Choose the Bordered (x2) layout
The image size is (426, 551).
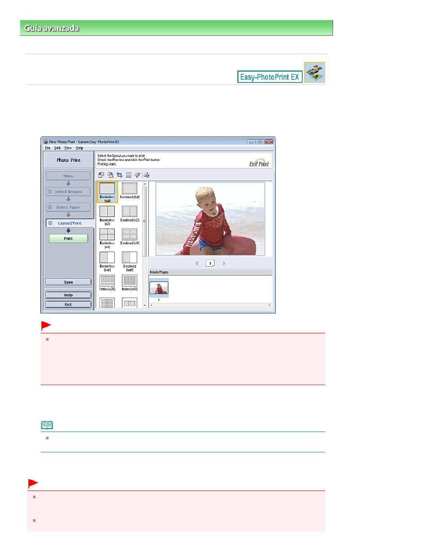click(130, 214)
